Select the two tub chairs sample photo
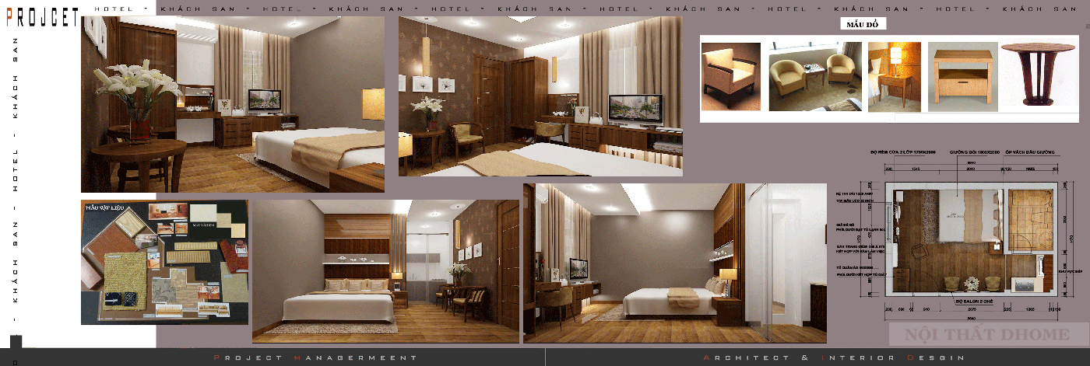Viewport: 1090px width, 366px height. pos(814,77)
